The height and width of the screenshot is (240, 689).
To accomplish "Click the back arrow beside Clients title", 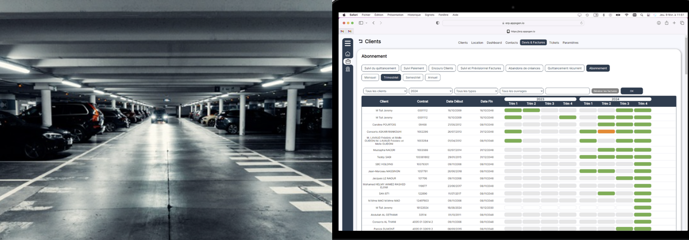I will pyautogui.click(x=361, y=41).
